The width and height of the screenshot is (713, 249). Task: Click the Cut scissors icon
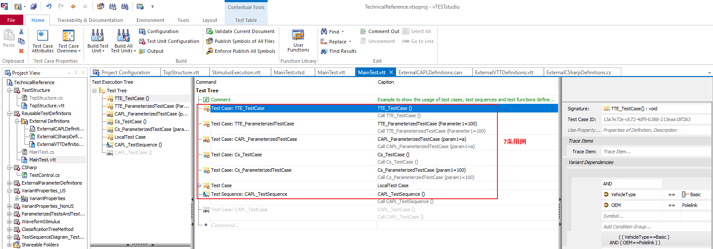[x=21, y=31]
